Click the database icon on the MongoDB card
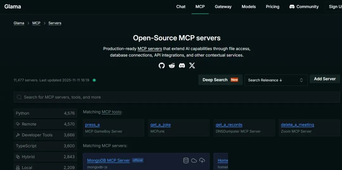 pyautogui.click(x=186, y=161)
